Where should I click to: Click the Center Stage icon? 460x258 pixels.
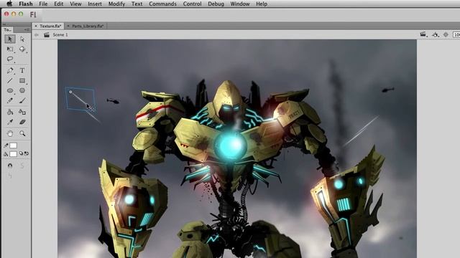pos(446,34)
